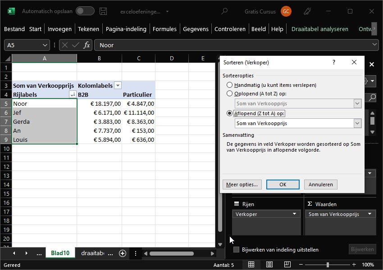Click the Meer opties button
This screenshot has width=383, height=270.
242,184
